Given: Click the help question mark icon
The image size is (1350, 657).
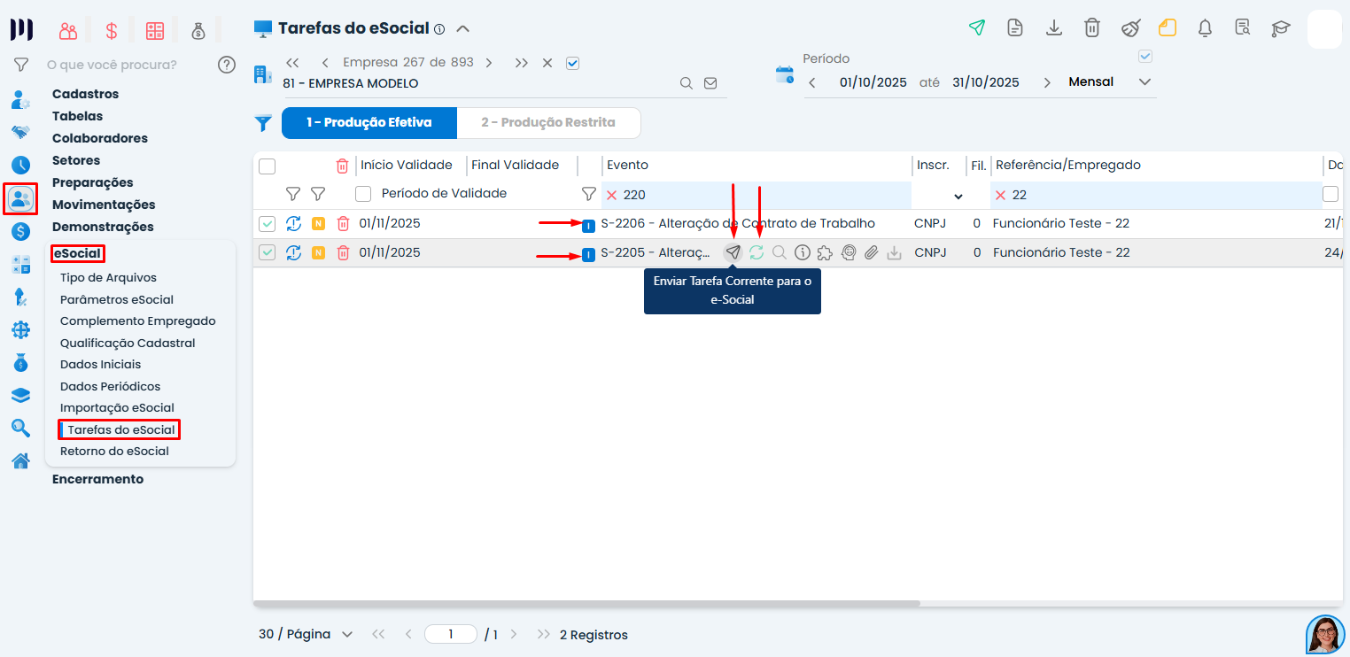Looking at the screenshot, I should [x=227, y=65].
